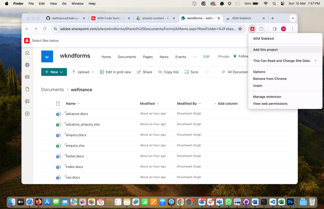
Task: Click Add column header
Action: coord(226,104)
